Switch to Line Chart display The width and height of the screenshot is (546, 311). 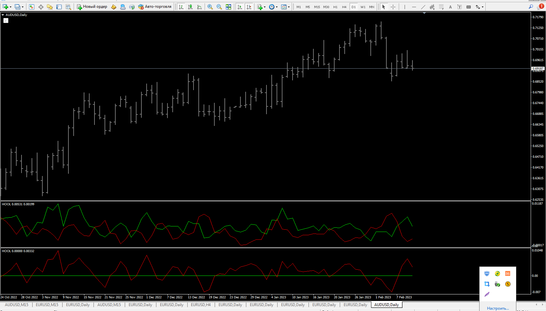(x=199, y=7)
